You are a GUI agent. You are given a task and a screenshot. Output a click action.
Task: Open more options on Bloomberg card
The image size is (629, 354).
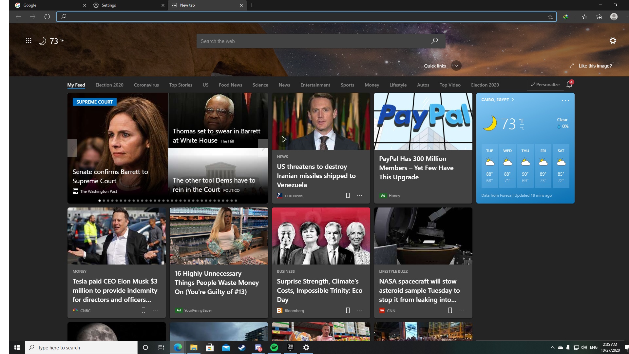360,310
